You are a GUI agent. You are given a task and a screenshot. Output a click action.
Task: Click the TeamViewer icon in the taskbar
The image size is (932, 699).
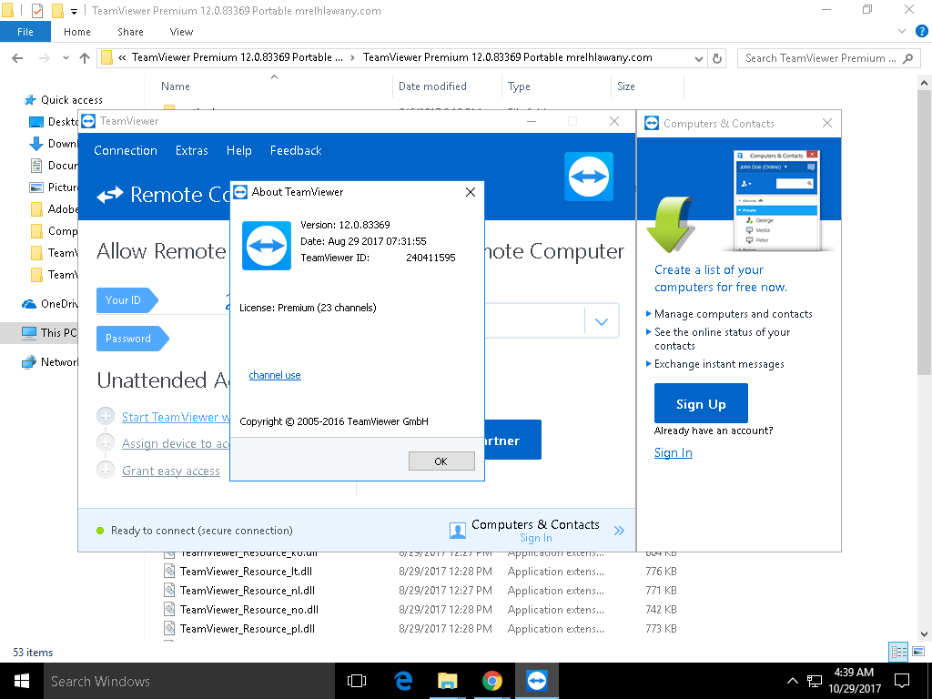click(x=537, y=681)
